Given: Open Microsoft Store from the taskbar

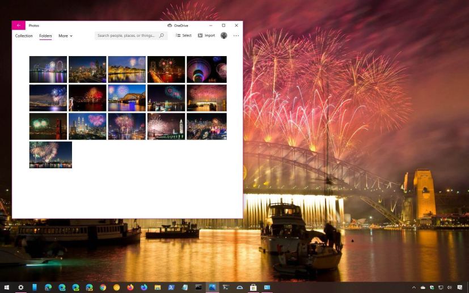Looking at the screenshot, I should pos(253,288).
